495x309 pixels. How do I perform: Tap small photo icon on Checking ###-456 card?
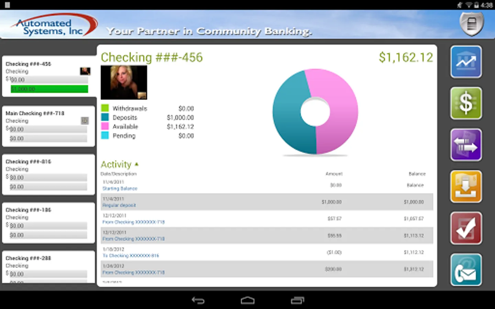coord(85,71)
